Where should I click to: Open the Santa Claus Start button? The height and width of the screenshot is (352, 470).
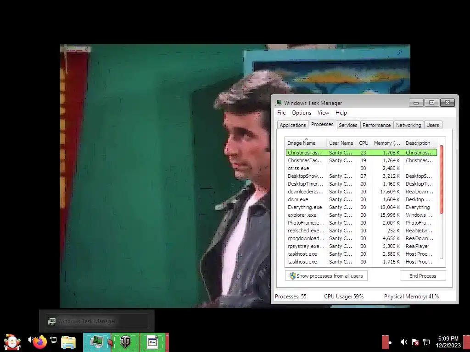tap(12, 342)
